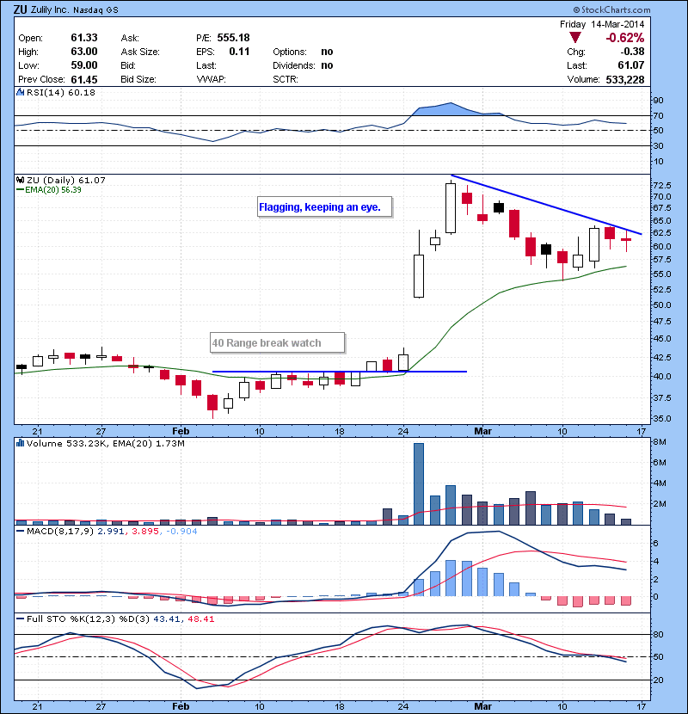Click the RSI(14) indicator icon

(20, 92)
